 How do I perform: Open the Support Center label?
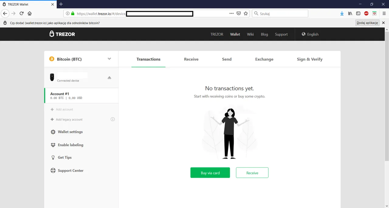click(71, 170)
